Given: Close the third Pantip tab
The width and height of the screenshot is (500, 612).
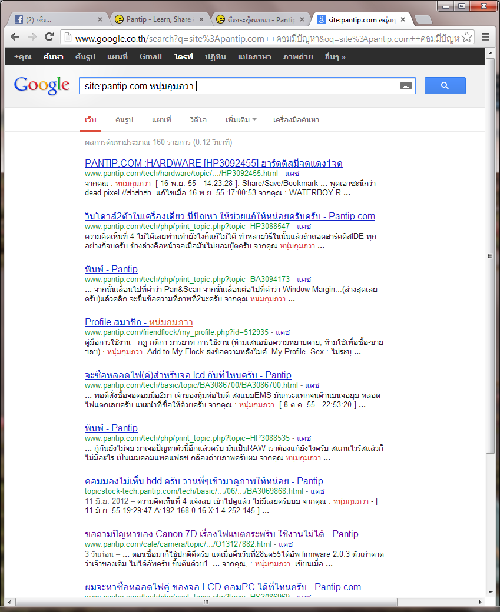Looking at the screenshot, I should (302, 19).
